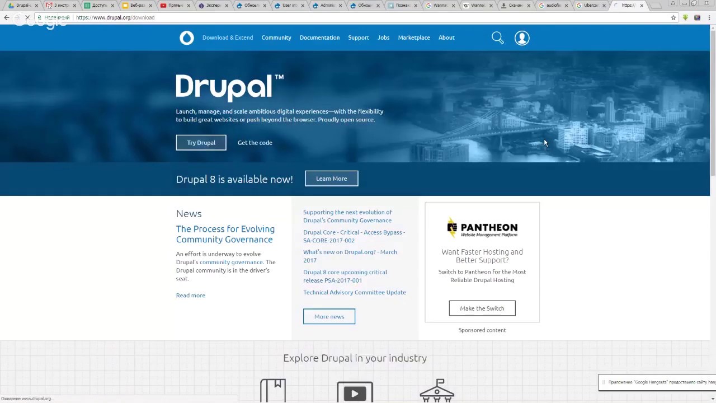Open the Community menu item
The width and height of the screenshot is (716, 403).
click(x=276, y=38)
